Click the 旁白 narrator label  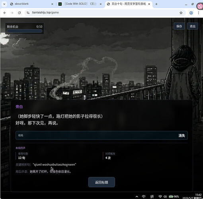point(19,107)
